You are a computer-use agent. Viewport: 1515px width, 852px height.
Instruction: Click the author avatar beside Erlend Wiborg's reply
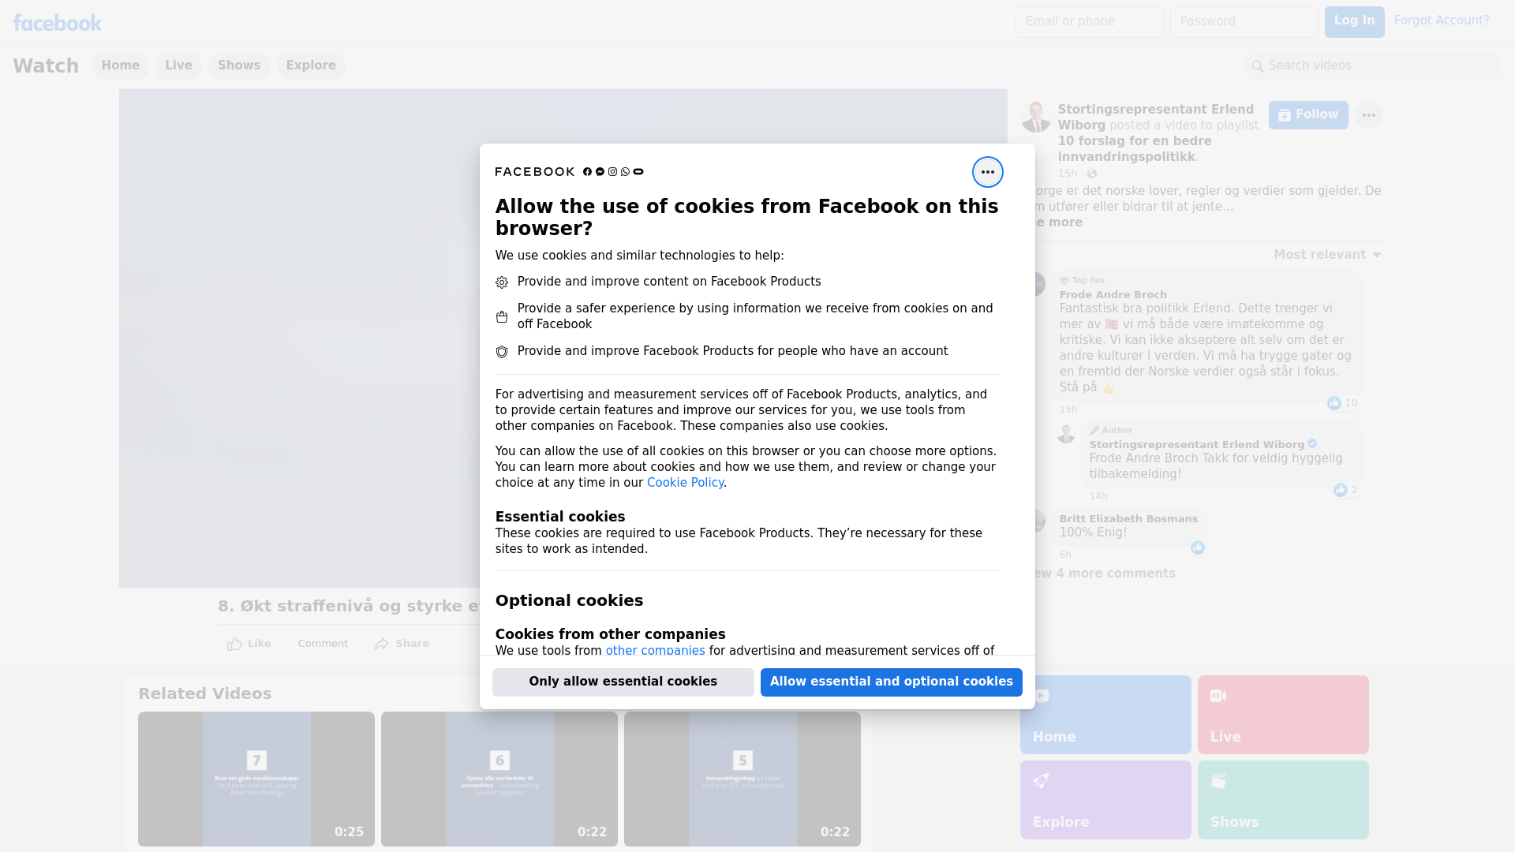tap(1066, 434)
